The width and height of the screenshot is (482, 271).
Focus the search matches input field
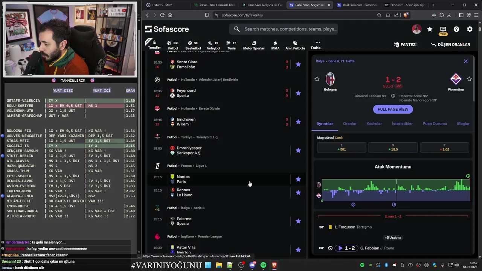tap(284, 29)
